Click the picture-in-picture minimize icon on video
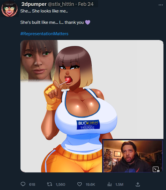166x190 pixels. coord(156,169)
